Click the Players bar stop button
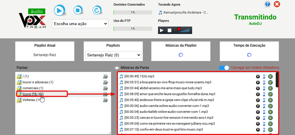This screenshot has height=135, width=295. click(x=170, y=30)
